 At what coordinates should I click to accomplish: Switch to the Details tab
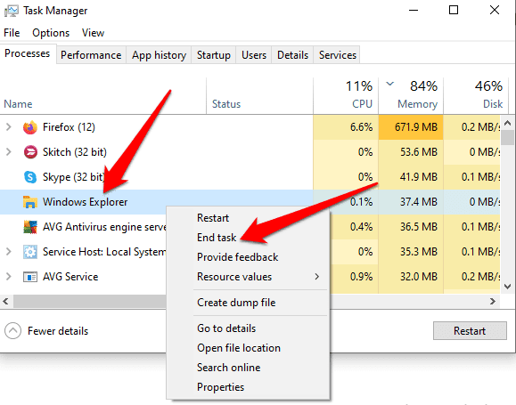[292, 55]
